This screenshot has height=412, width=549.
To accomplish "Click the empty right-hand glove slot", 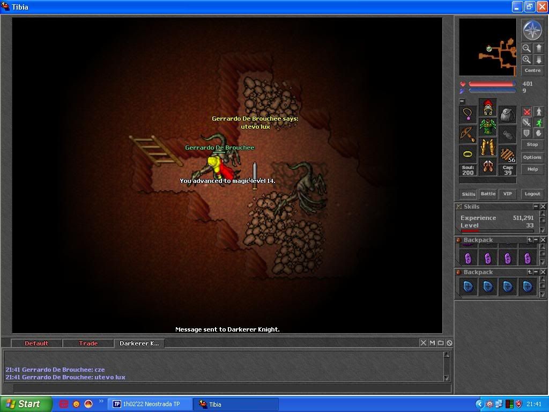I will (508, 135).
